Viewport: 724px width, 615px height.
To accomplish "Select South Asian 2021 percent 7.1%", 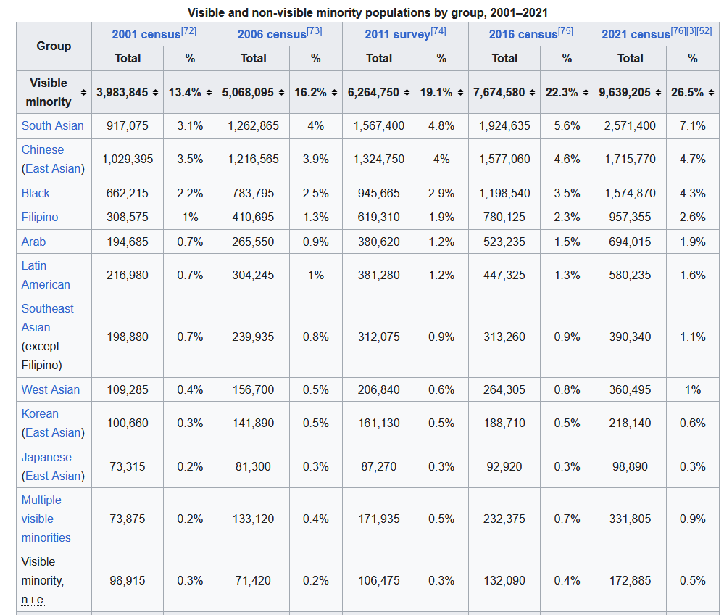I will (x=693, y=125).
